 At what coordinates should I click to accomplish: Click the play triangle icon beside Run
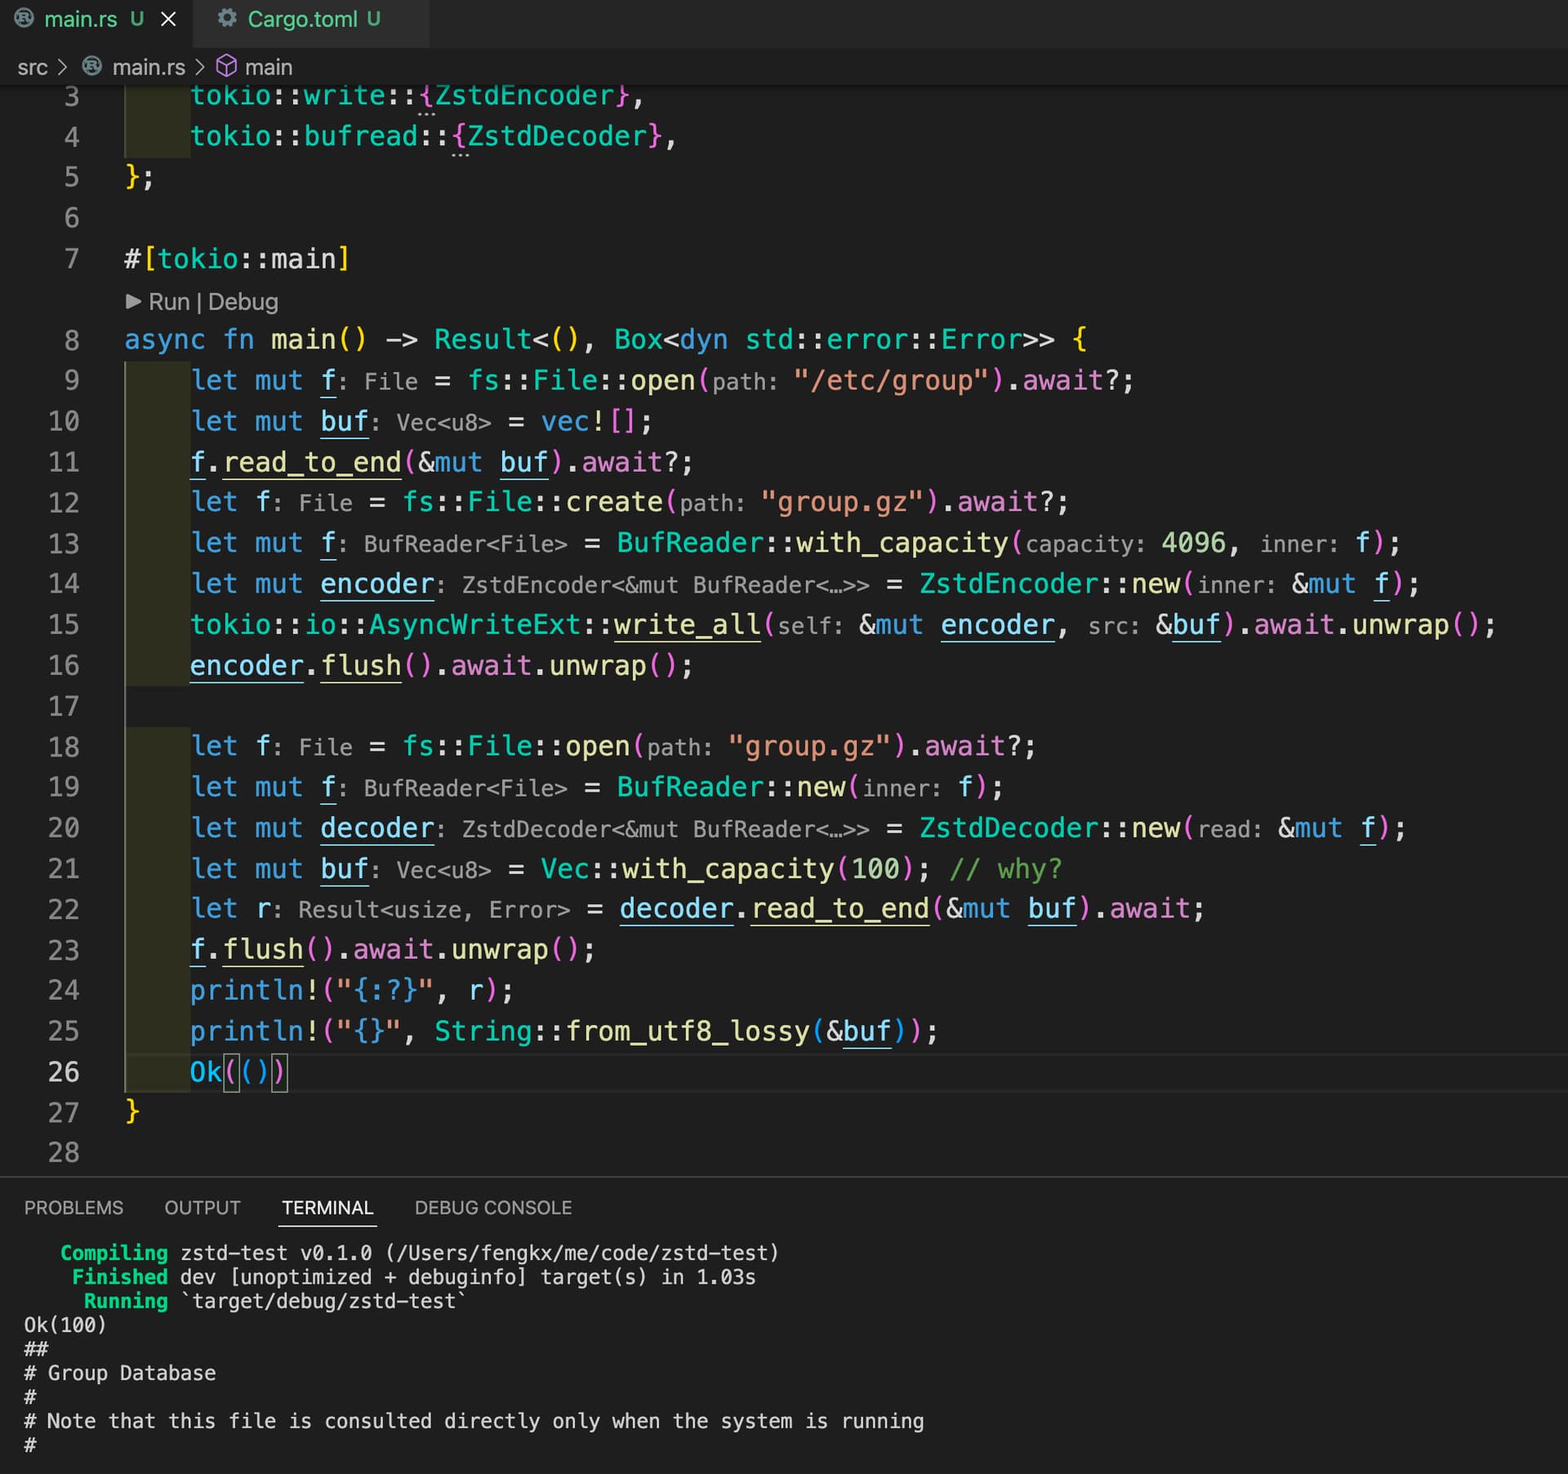click(x=133, y=302)
